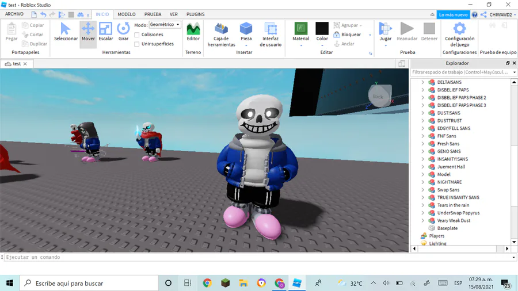Click the Reanudar resume icon
Viewport: 518px width, 291px height.
click(407, 29)
